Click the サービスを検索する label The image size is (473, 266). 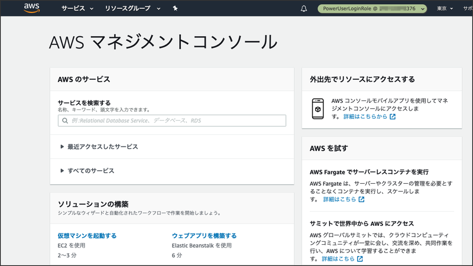click(x=84, y=102)
